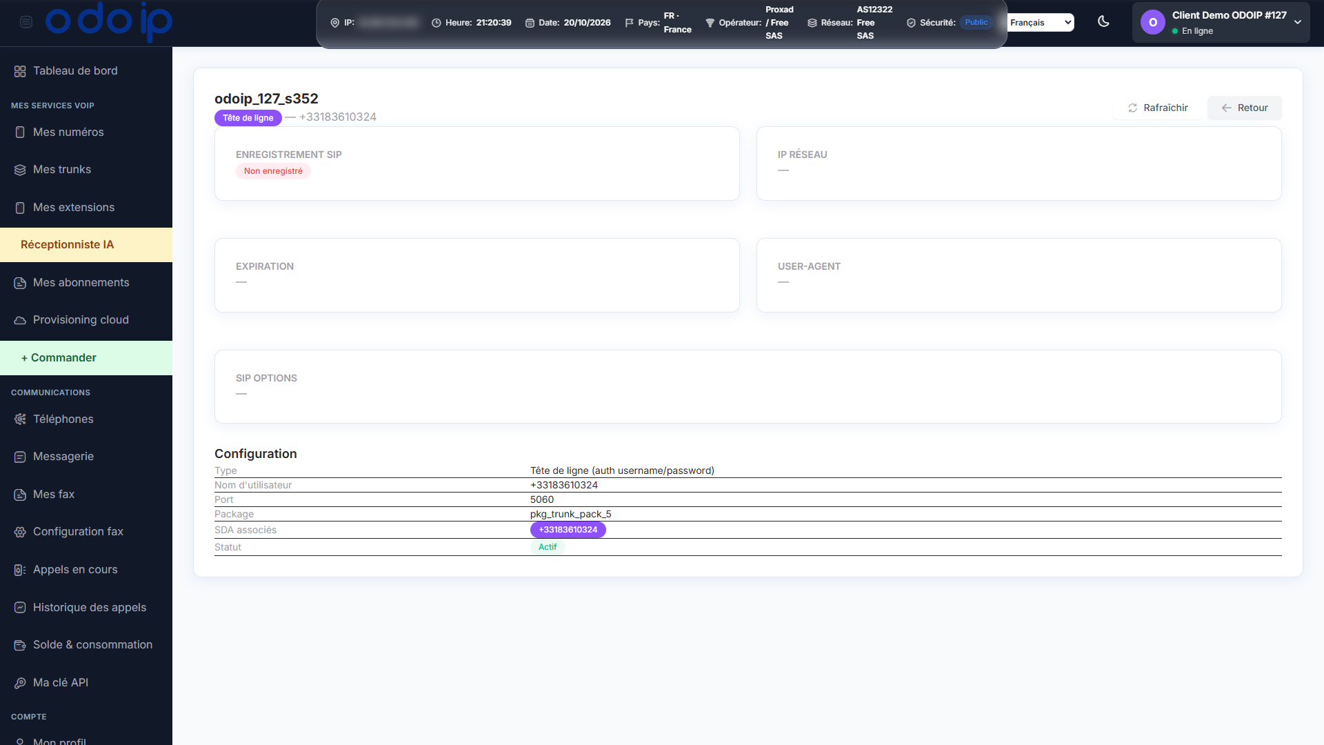Select the + Commander sidebar entry
The height and width of the screenshot is (745, 1324).
point(86,358)
